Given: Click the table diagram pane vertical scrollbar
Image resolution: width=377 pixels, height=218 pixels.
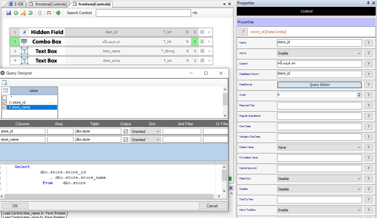Looking at the screenshot, I should click(x=225, y=103).
